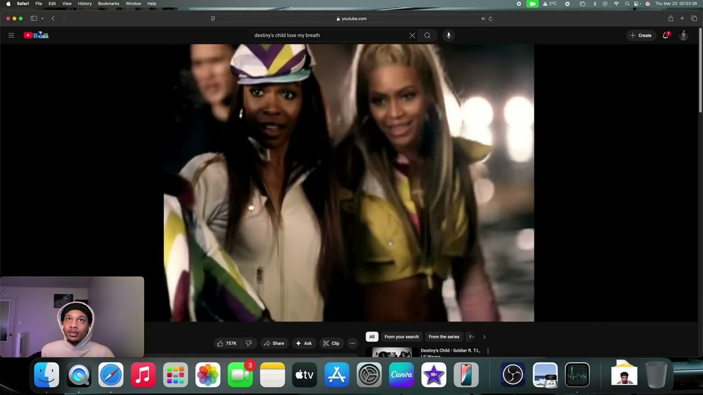The width and height of the screenshot is (703, 395).
Task: Start voice search with the microphone icon
Action: [x=449, y=35]
